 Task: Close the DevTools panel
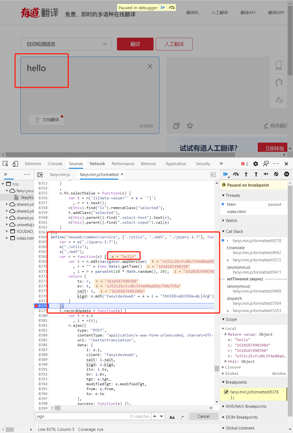click(x=286, y=164)
